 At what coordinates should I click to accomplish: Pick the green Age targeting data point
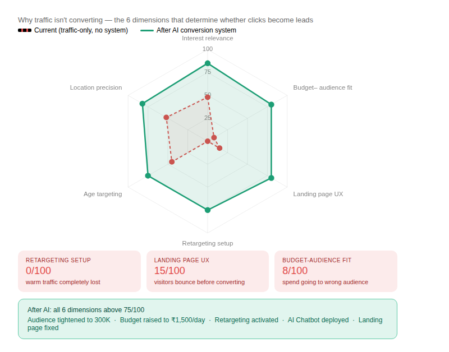(x=148, y=175)
